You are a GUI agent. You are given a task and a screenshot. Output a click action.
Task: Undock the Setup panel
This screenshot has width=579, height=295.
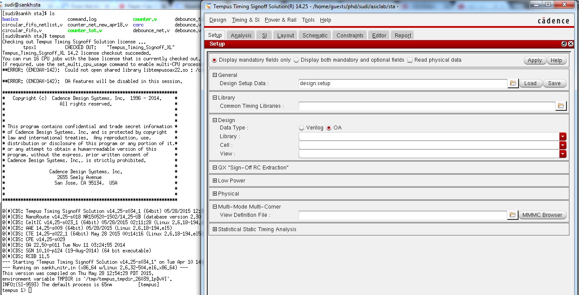564,44
